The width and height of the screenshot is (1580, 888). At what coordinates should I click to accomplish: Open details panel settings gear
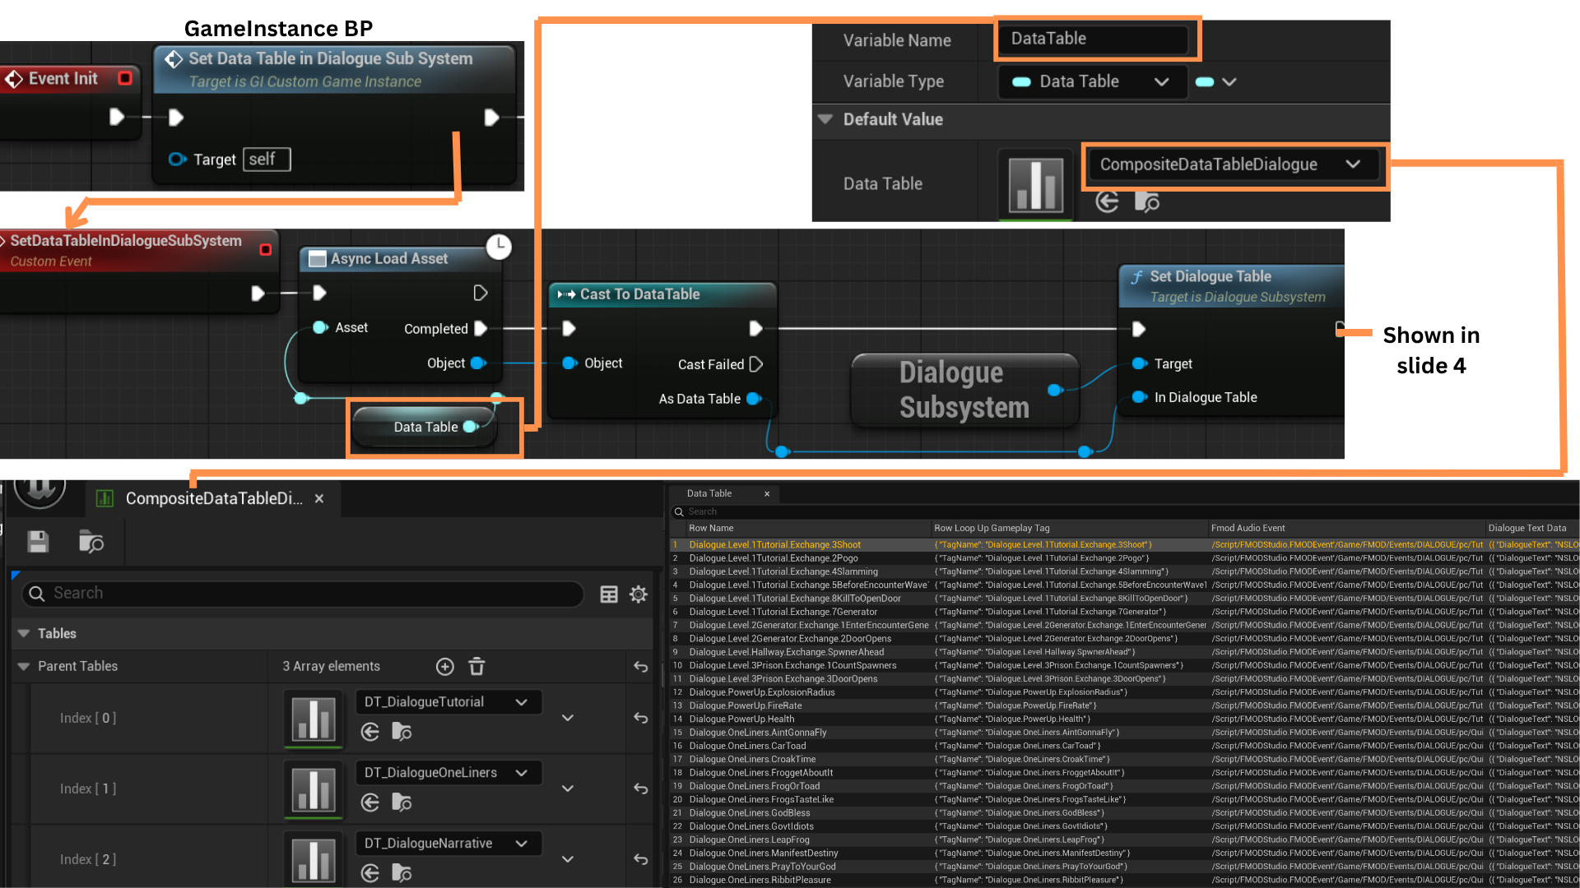coord(639,594)
